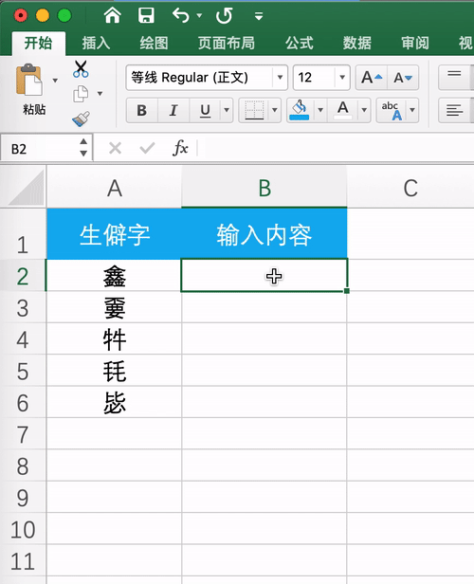The height and width of the screenshot is (584, 474).
Task: Select cell containing 毥
Action: (x=114, y=371)
